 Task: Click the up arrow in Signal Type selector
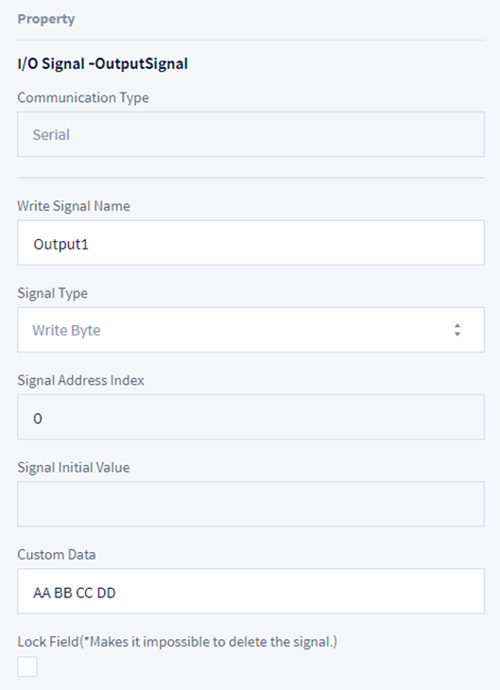(457, 326)
